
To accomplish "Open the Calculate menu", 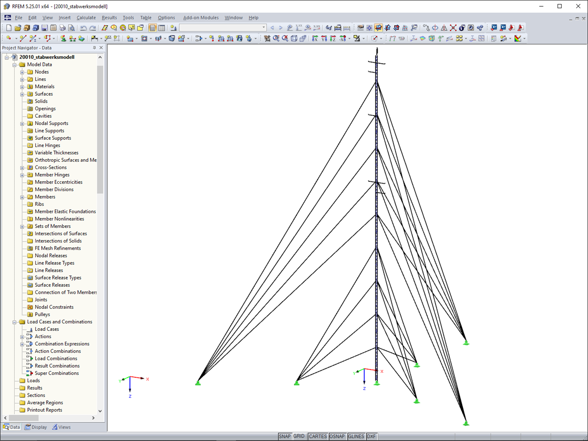I will click(86, 17).
